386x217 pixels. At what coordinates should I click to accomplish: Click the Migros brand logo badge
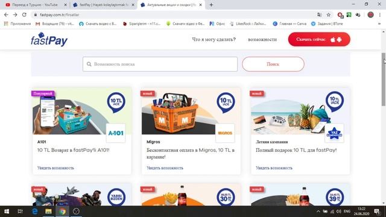[x=225, y=133]
